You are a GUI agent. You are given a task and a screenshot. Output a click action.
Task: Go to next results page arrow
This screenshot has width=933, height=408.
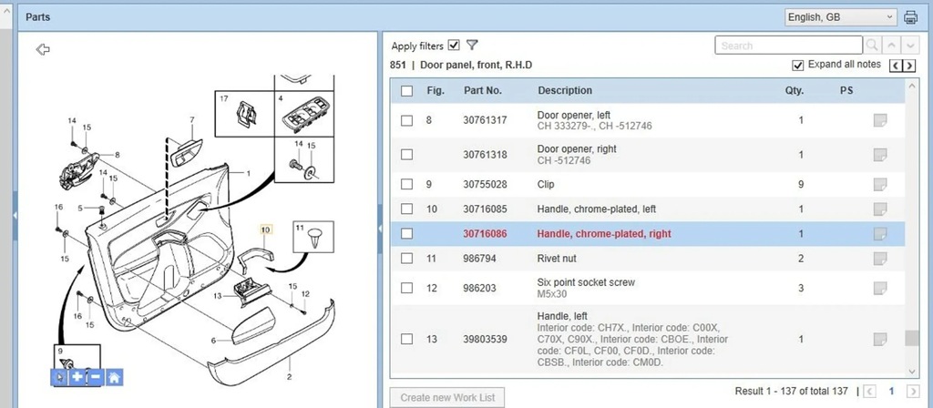click(x=912, y=392)
